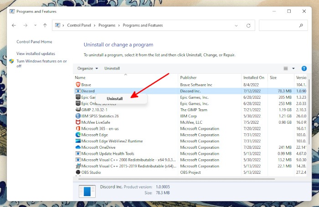The image size is (319, 207).
Task: Click the Visual C++ 2008 Redistributable icon
Action: click(78, 160)
